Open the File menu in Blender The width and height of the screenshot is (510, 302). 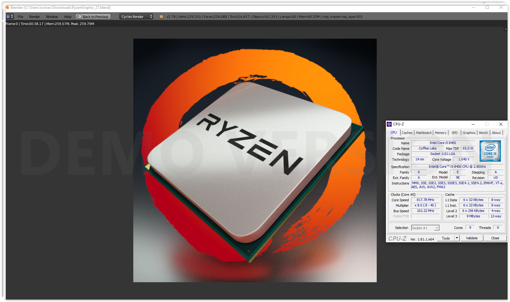point(20,17)
